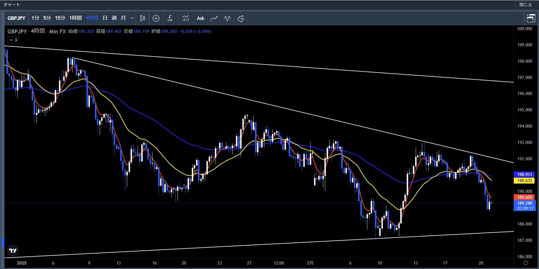Click the TradingView logo

[x=13, y=251]
